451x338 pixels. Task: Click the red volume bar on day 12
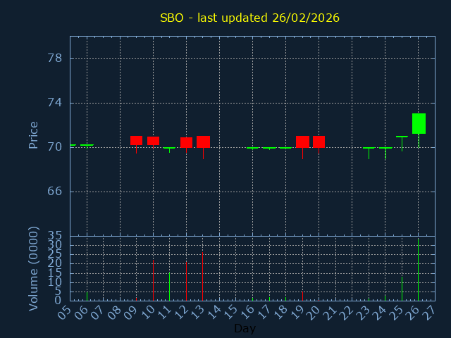tap(186, 281)
